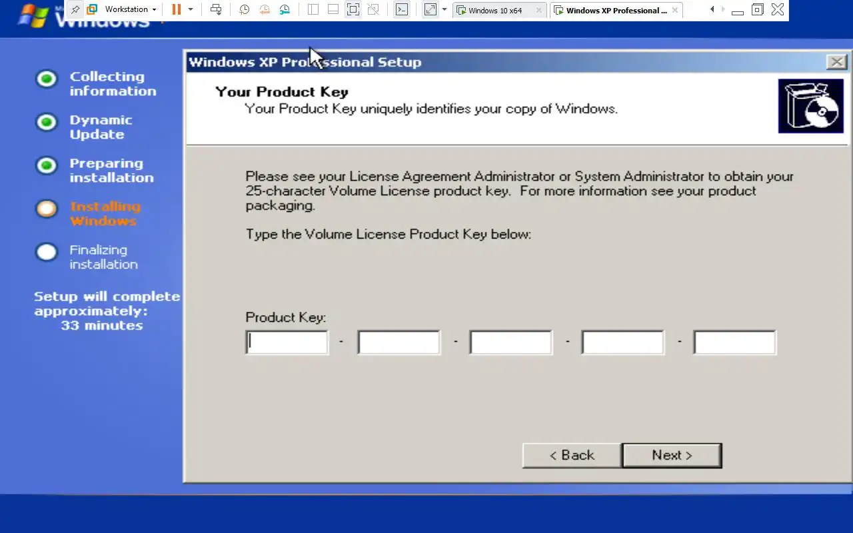
Task: Switch to the Windows 10 x64 tab
Action: tap(495, 11)
